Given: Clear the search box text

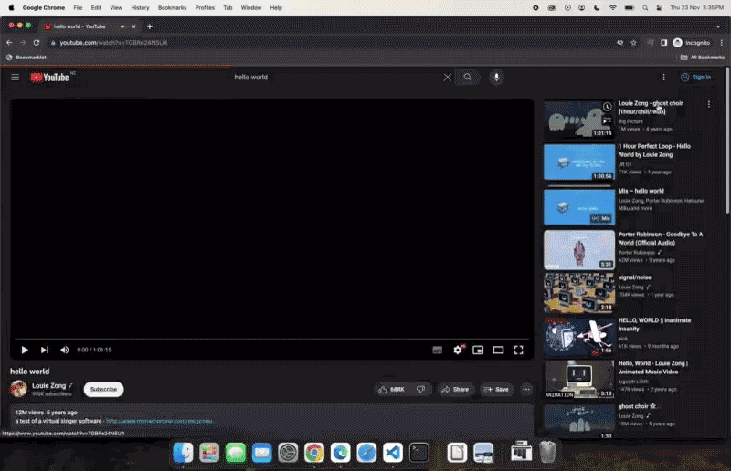Looking at the screenshot, I should click(x=447, y=78).
